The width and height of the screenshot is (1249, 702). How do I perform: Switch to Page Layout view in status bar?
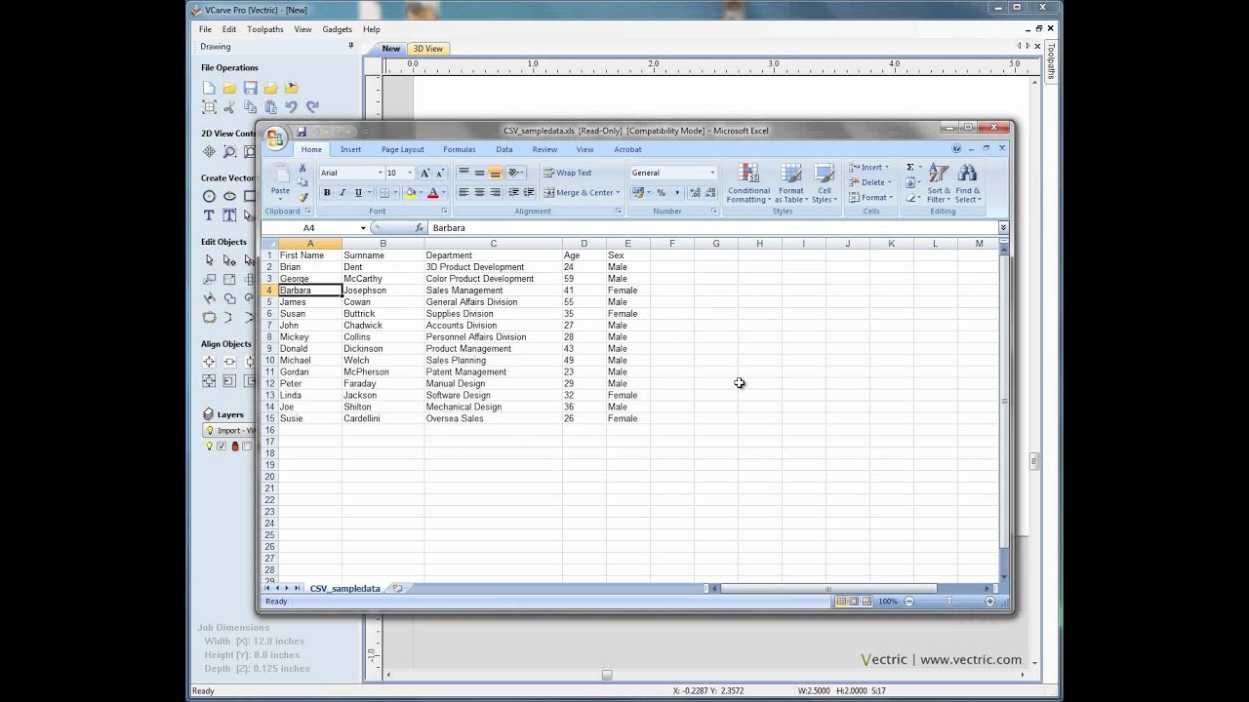tap(853, 602)
